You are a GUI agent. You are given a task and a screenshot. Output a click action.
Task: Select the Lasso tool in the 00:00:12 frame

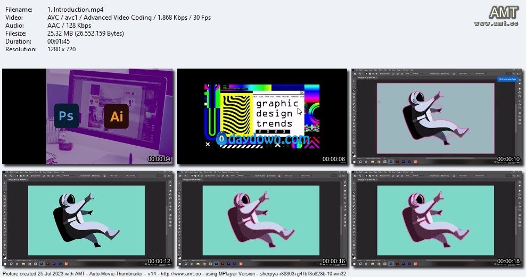click(5, 190)
